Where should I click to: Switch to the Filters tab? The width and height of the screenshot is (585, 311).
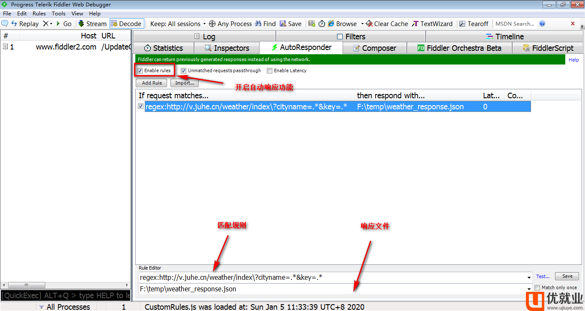[x=351, y=36]
